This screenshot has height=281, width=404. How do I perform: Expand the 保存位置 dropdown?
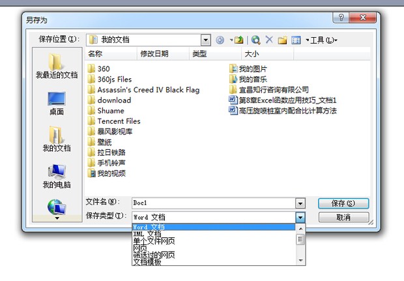[206, 40]
